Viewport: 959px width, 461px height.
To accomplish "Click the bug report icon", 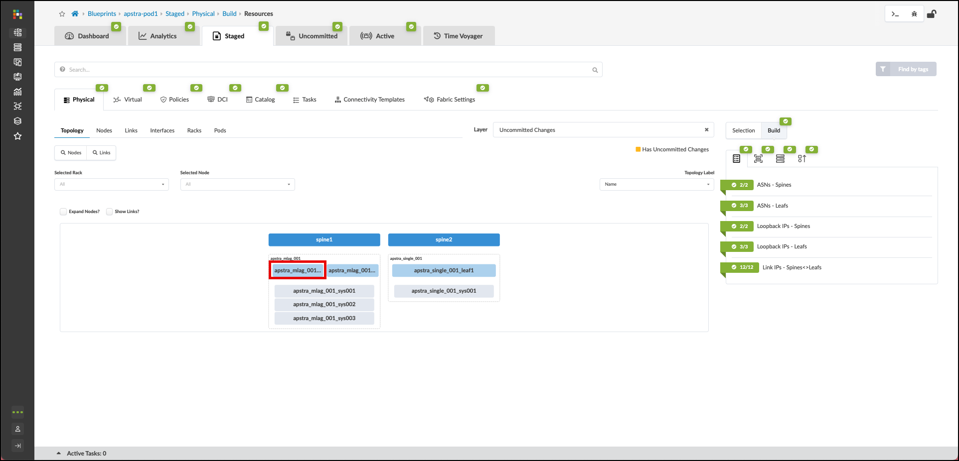I will pyautogui.click(x=914, y=14).
